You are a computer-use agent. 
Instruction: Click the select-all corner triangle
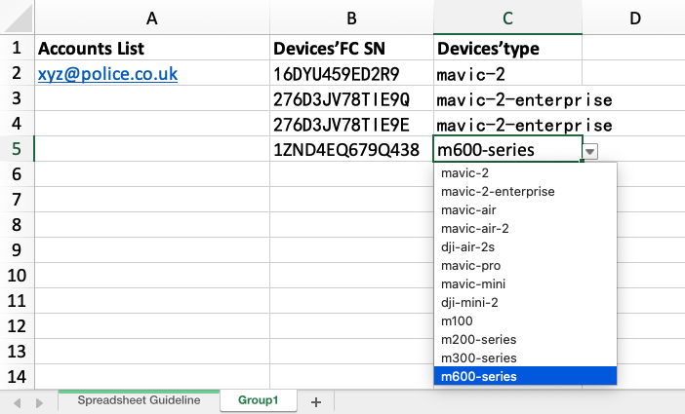[17, 17]
